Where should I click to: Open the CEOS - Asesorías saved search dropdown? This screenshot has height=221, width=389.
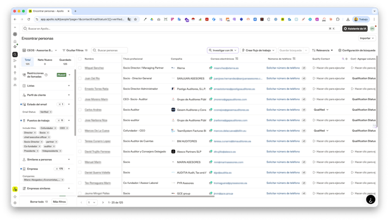click(39, 50)
